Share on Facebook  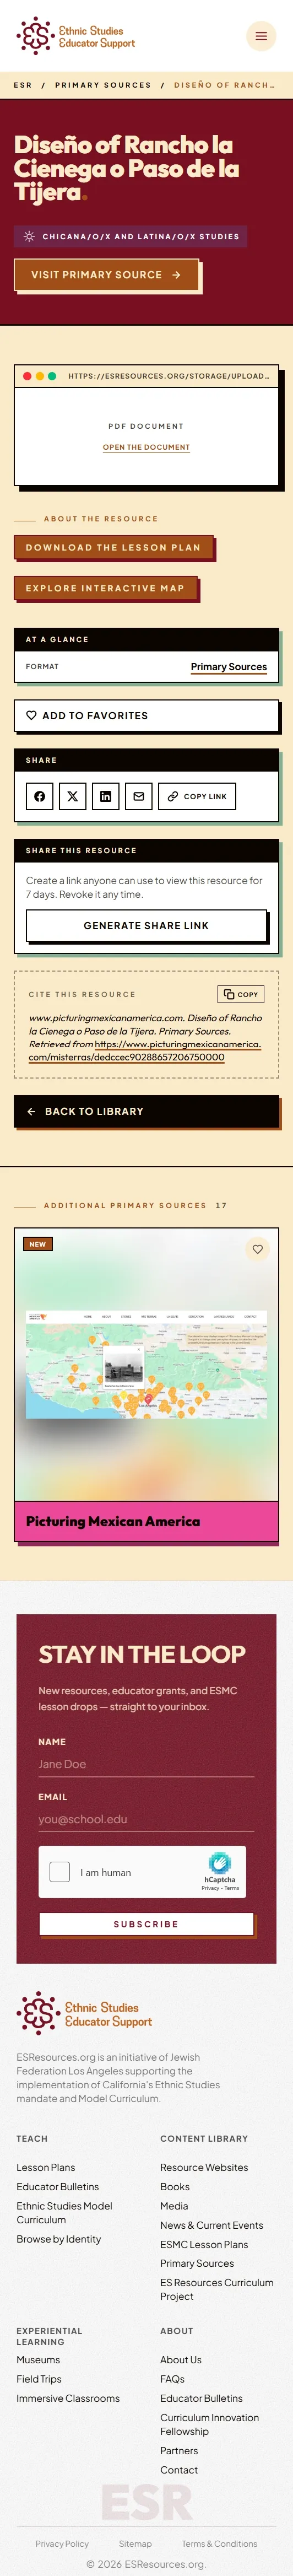click(x=39, y=796)
